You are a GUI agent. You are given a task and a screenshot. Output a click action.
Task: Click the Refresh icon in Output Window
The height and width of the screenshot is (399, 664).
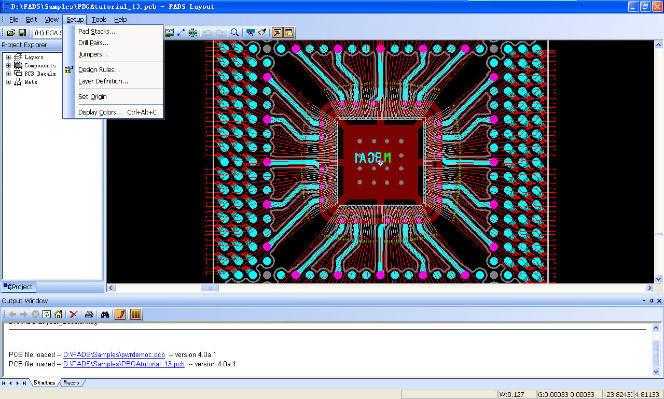click(x=47, y=314)
